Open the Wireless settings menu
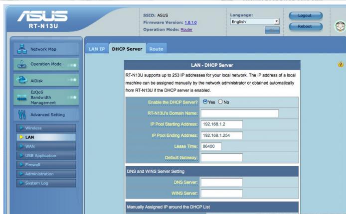 (46, 128)
